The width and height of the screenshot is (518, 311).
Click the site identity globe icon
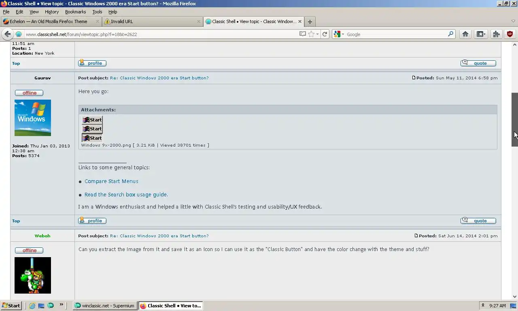point(19,34)
